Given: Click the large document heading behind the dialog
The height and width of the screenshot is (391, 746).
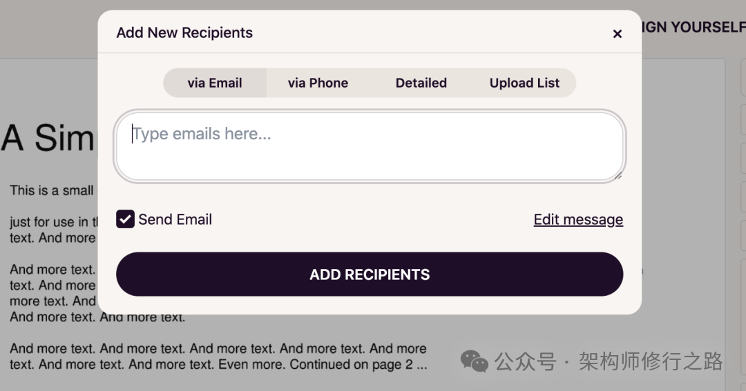Looking at the screenshot, I should (47, 138).
